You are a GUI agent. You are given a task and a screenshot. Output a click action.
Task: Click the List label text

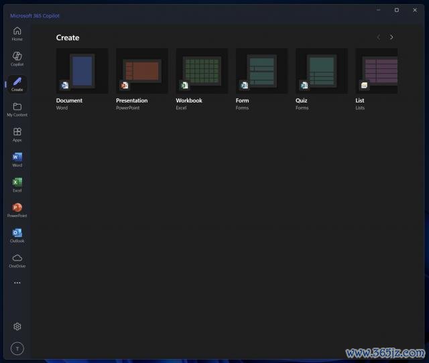point(360,100)
